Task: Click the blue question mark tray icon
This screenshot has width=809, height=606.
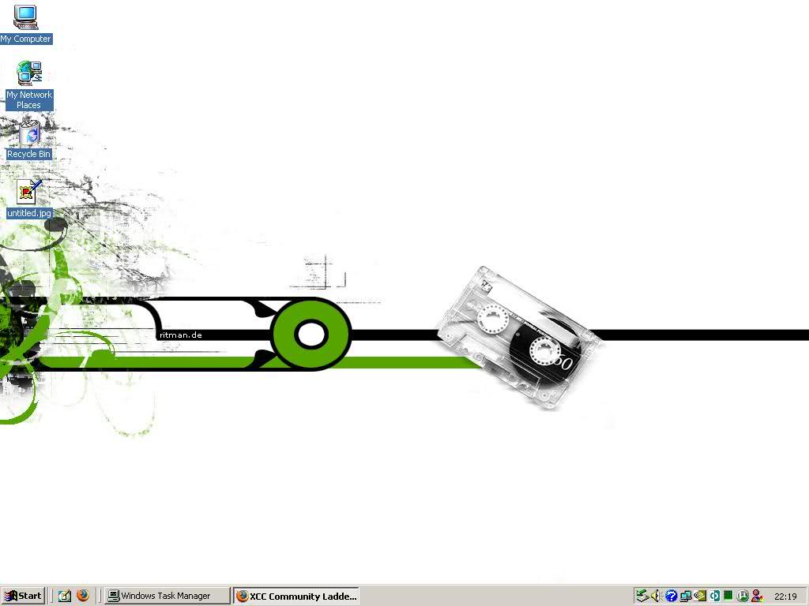Action: pos(670,596)
